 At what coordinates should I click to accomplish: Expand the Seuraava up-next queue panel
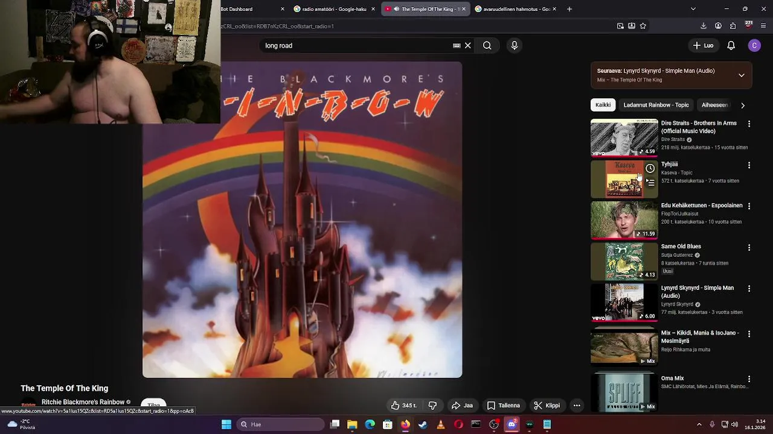point(741,75)
